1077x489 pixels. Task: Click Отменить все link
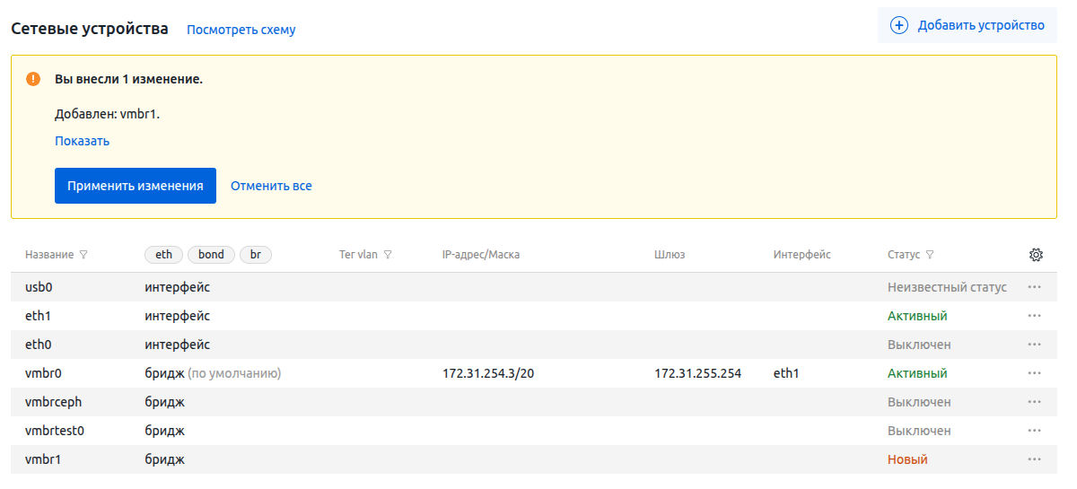point(271,186)
